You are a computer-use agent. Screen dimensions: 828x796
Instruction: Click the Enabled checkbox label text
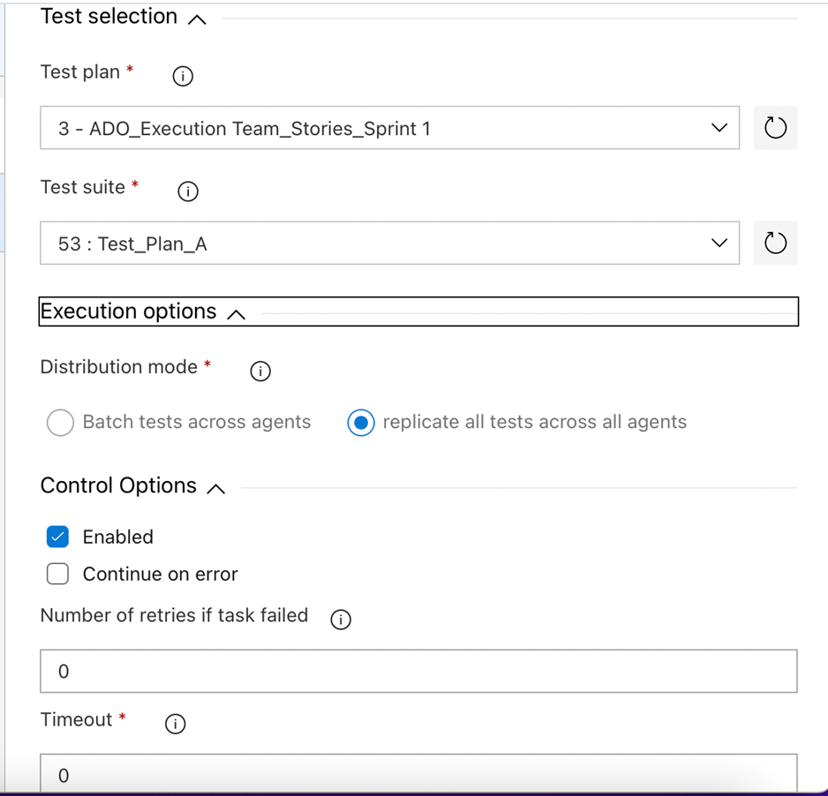tap(118, 537)
